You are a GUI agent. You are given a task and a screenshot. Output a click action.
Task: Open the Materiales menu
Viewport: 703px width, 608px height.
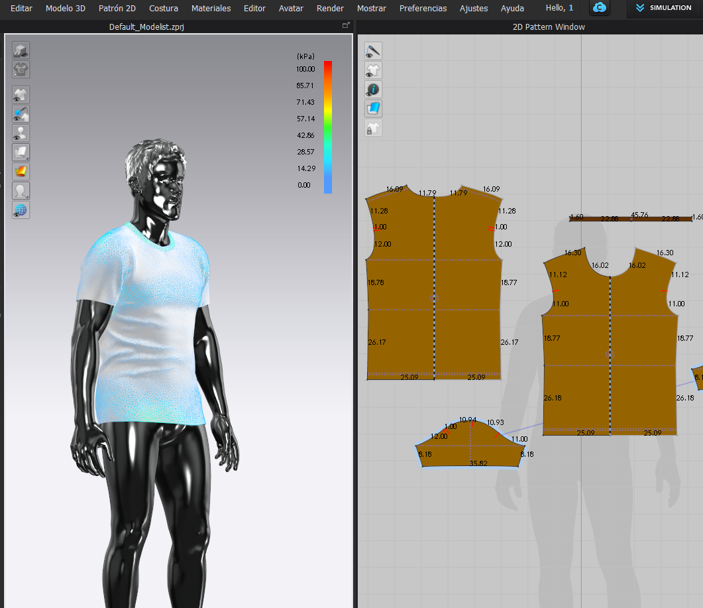(x=211, y=9)
